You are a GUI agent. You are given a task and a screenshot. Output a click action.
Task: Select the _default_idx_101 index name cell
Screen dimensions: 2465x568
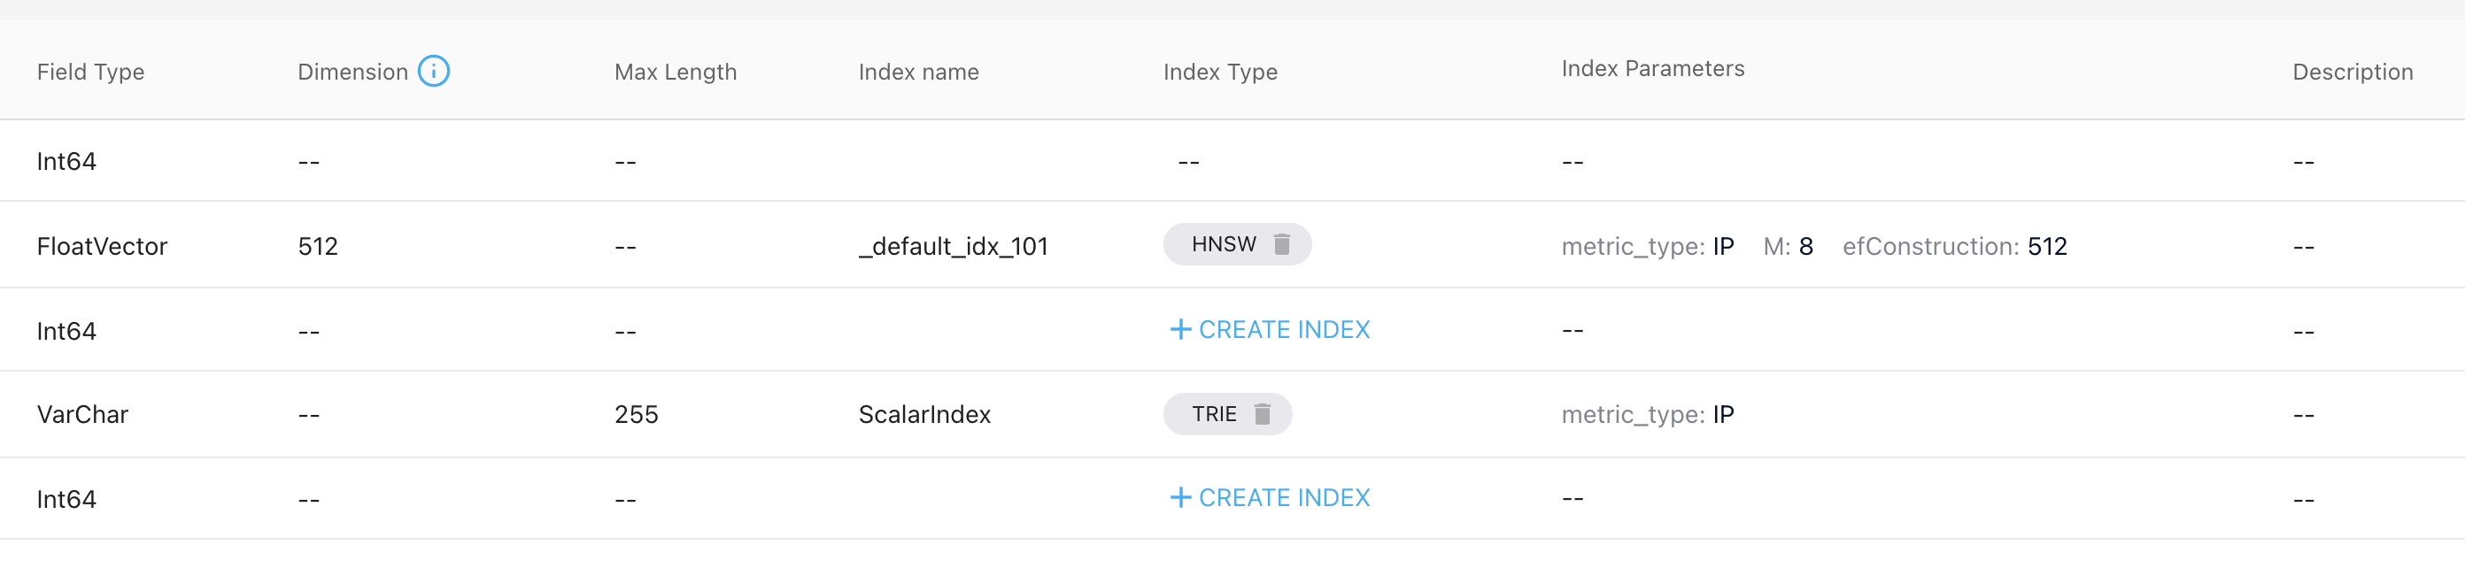click(952, 247)
